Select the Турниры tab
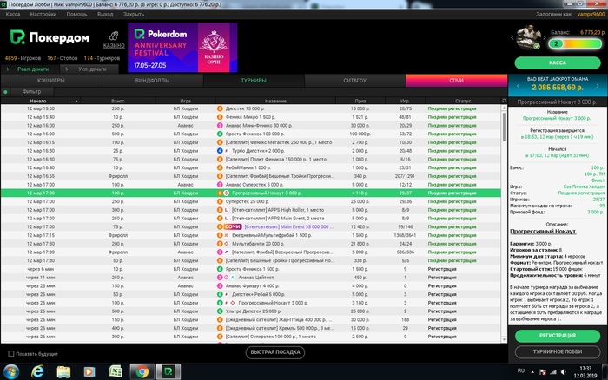The image size is (608, 380). [x=254, y=81]
